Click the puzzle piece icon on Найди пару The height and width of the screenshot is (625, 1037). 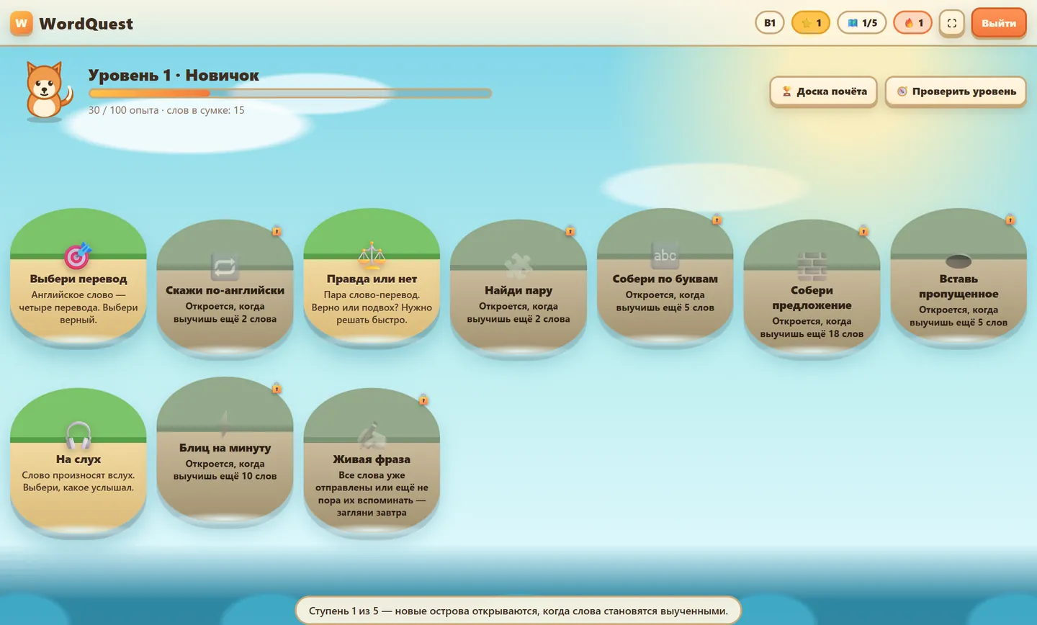[x=518, y=266]
